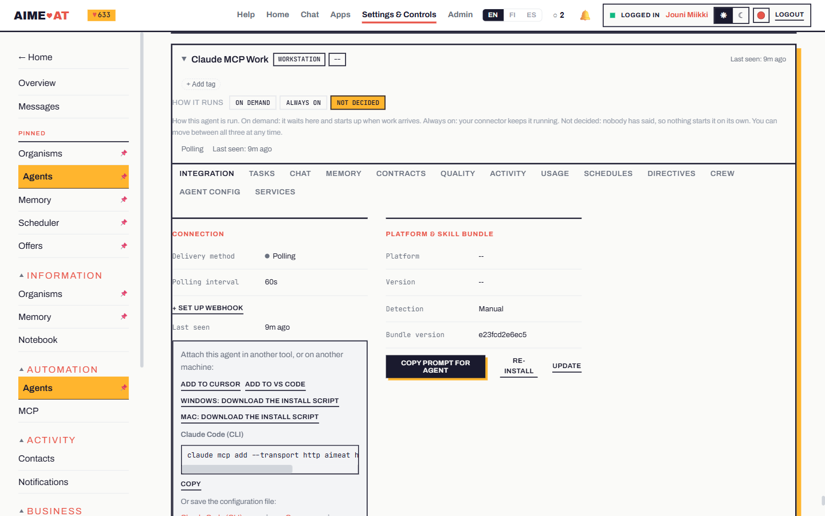Toggle pin on Information Memory

click(x=124, y=316)
